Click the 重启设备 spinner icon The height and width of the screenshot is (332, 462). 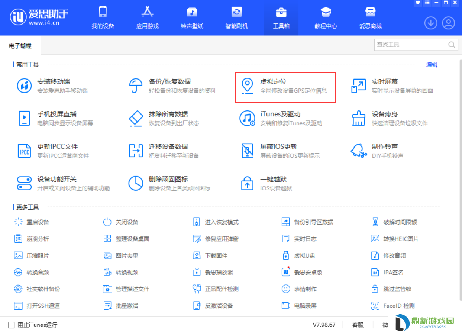pos(19,222)
